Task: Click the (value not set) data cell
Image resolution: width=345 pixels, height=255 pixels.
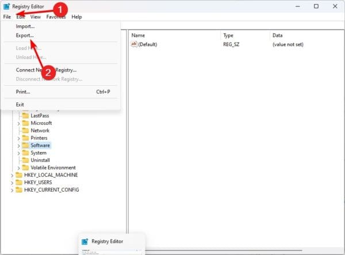Action: pyautogui.click(x=288, y=44)
